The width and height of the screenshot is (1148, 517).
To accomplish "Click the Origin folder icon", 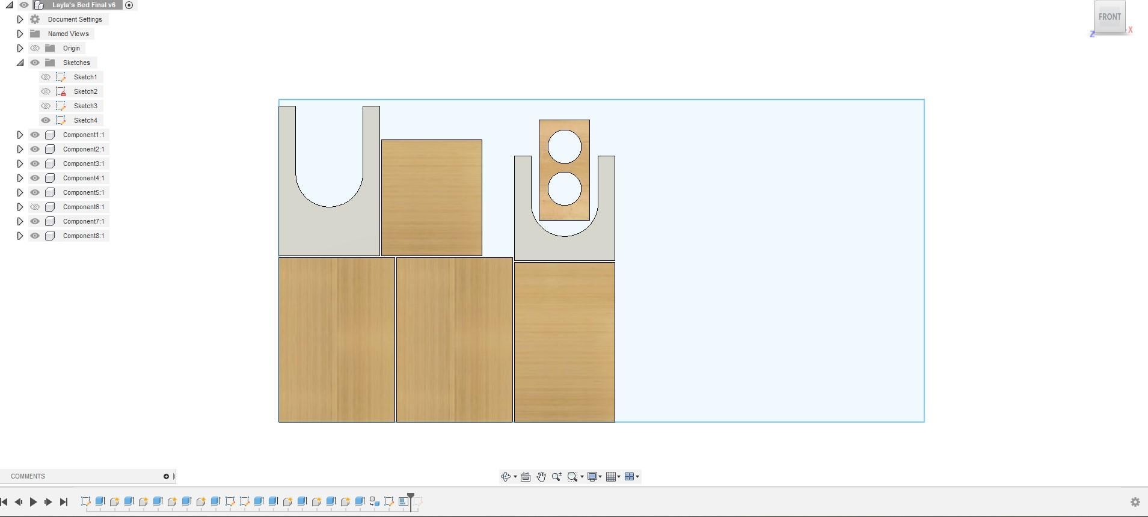I will point(50,48).
